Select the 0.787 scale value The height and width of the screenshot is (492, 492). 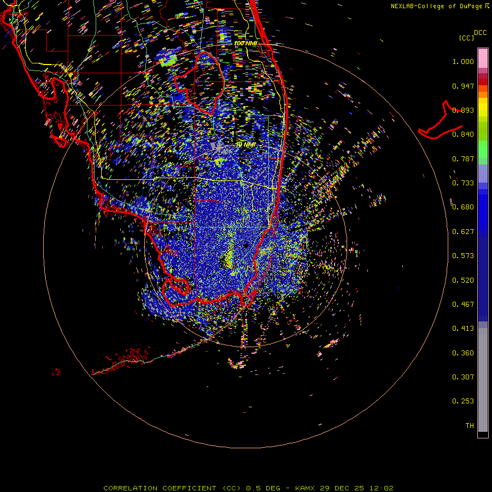click(x=463, y=159)
